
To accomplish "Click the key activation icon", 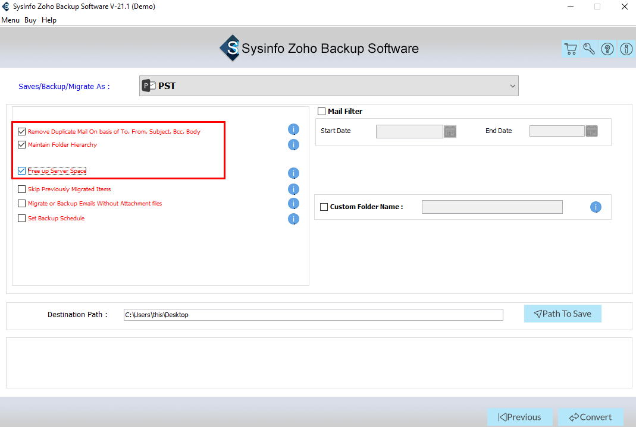I will pos(589,49).
